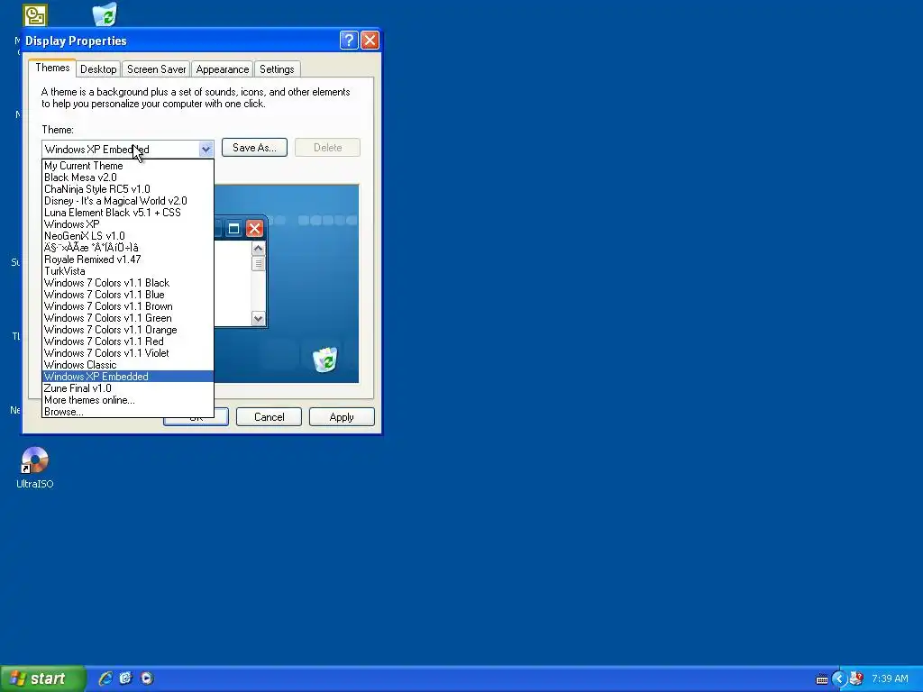This screenshot has height=692, width=923.
Task: Select Windows 7 Colors v1.1 Blue
Action: pyautogui.click(x=128, y=295)
